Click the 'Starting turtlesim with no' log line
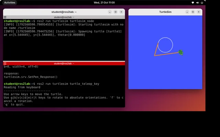 click(64, 24)
